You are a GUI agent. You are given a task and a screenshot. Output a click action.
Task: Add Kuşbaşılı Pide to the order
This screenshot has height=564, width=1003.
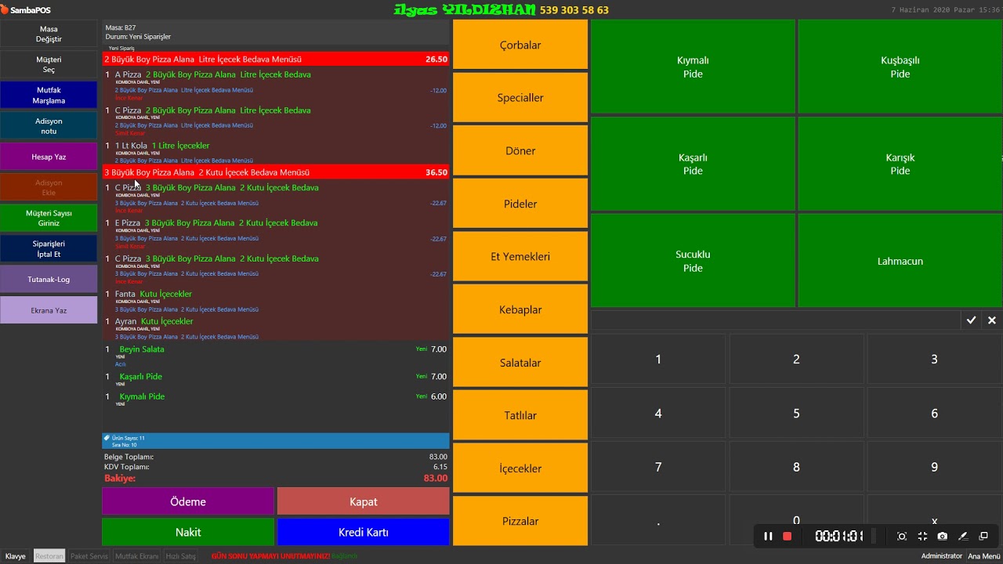tap(900, 67)
